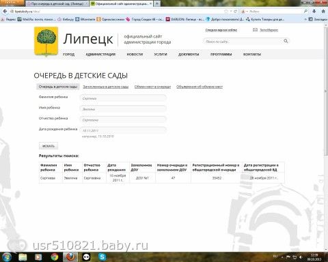Click the Фамилия ребенка input field
This screenshot has height=262, width=328.
tap(123, 98)
